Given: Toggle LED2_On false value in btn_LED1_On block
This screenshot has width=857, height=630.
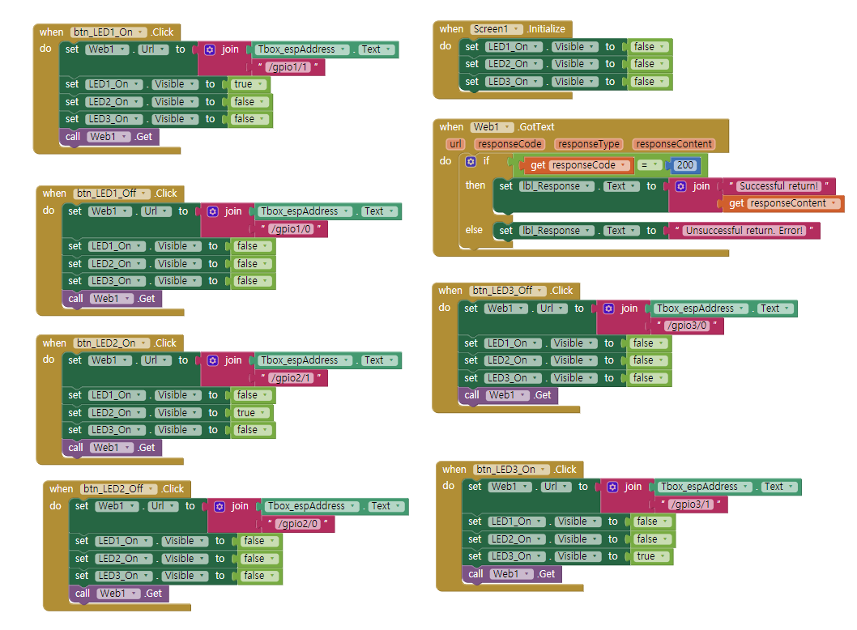Looking at the screenshot, I should pos(249,102).
